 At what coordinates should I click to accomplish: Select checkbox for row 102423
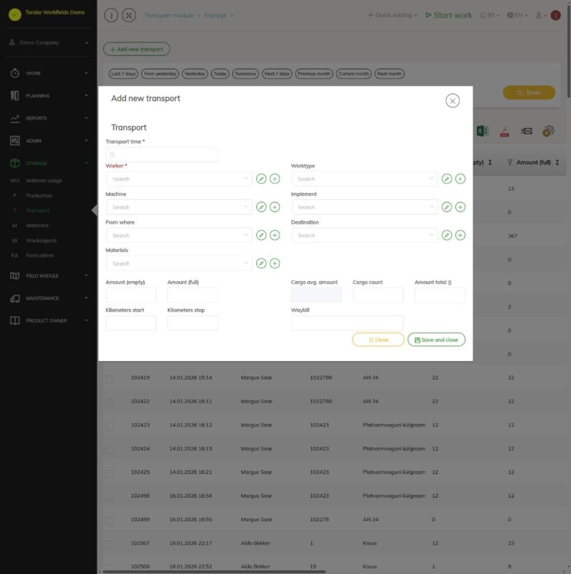tap(109, 426)
